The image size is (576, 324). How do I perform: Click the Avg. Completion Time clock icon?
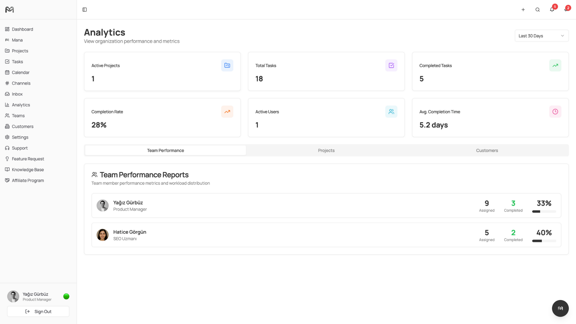pyautogui.click(x=555, y=112)
